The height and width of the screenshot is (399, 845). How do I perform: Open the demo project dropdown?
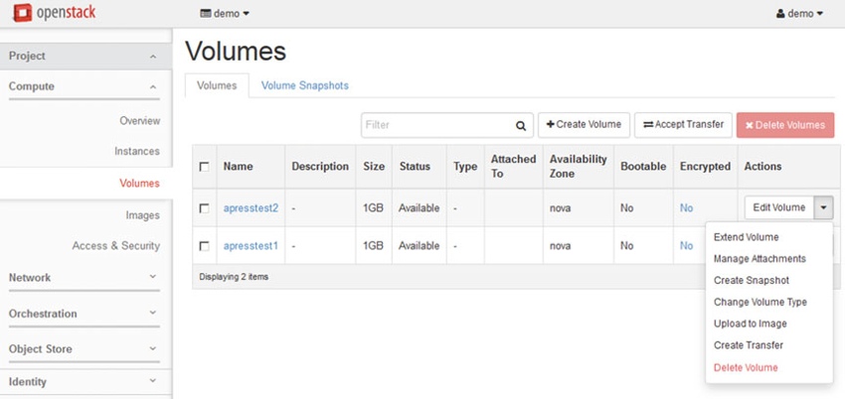[x=225, y=14]
